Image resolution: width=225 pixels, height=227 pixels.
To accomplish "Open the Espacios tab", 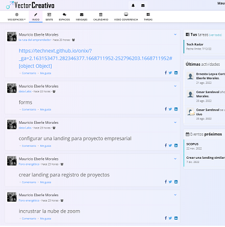I will point(64,17).
